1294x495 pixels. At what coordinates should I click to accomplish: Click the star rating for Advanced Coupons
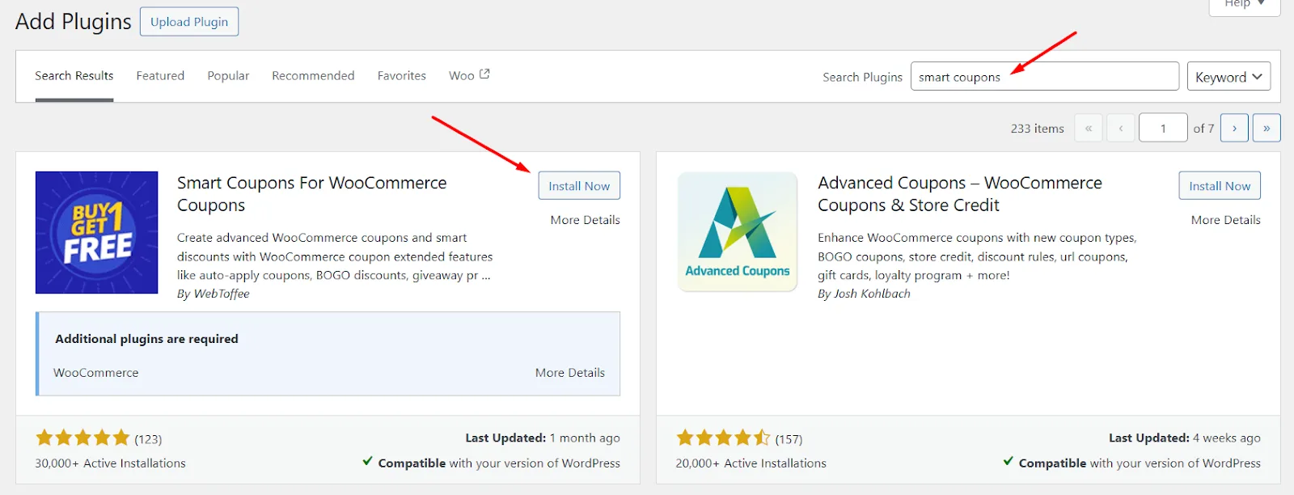coord(724,438)
